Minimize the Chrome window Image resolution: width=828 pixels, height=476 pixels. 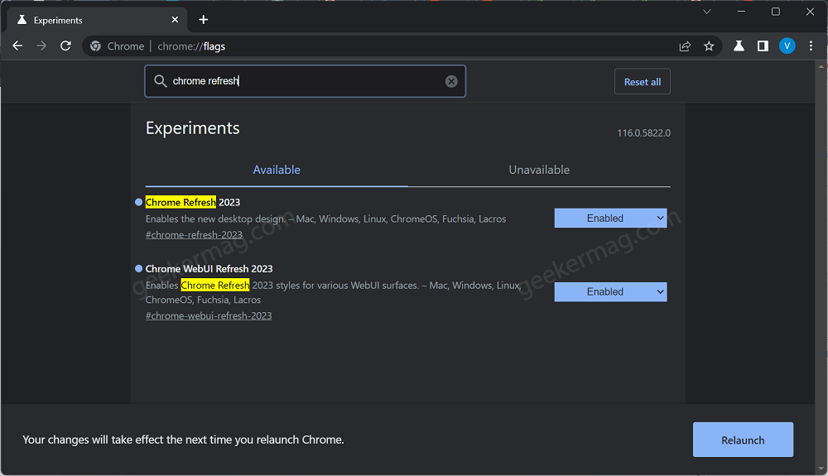click(x=741, y=12)
